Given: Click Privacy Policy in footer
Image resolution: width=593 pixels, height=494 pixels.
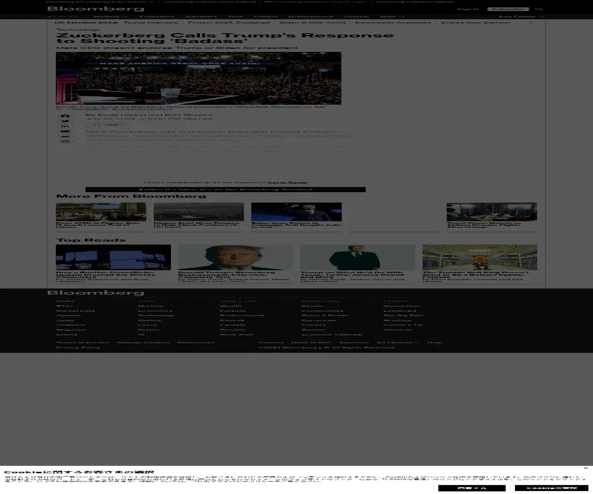Looking at the screenshot, I should coord(78,347).
